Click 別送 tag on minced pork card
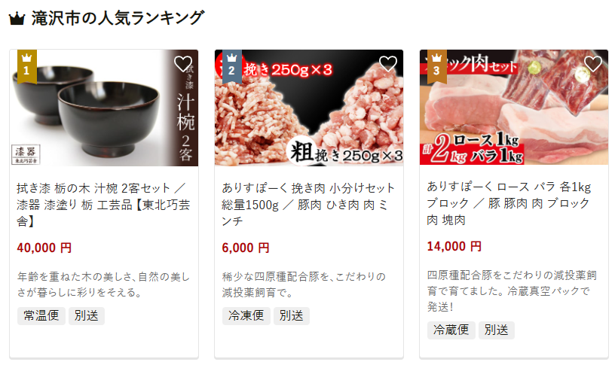 (x=292, y=315)
